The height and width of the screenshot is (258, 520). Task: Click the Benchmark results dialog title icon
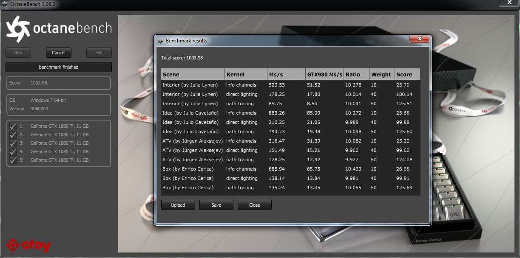click(160, 41)
